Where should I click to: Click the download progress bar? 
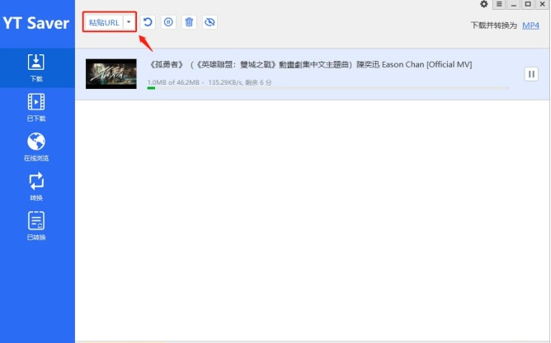pos(327,88)
